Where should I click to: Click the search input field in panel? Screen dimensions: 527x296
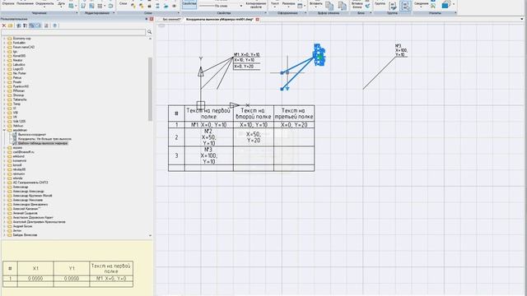(x=73, y=32)
